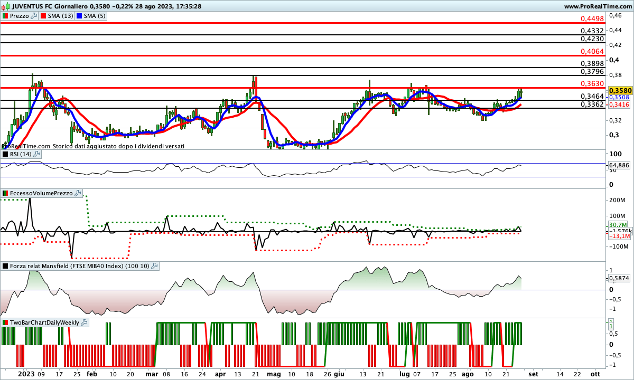Select the RSI (14) panel label
The height and width of the screenshot is (380, 634).
(21, 154)
